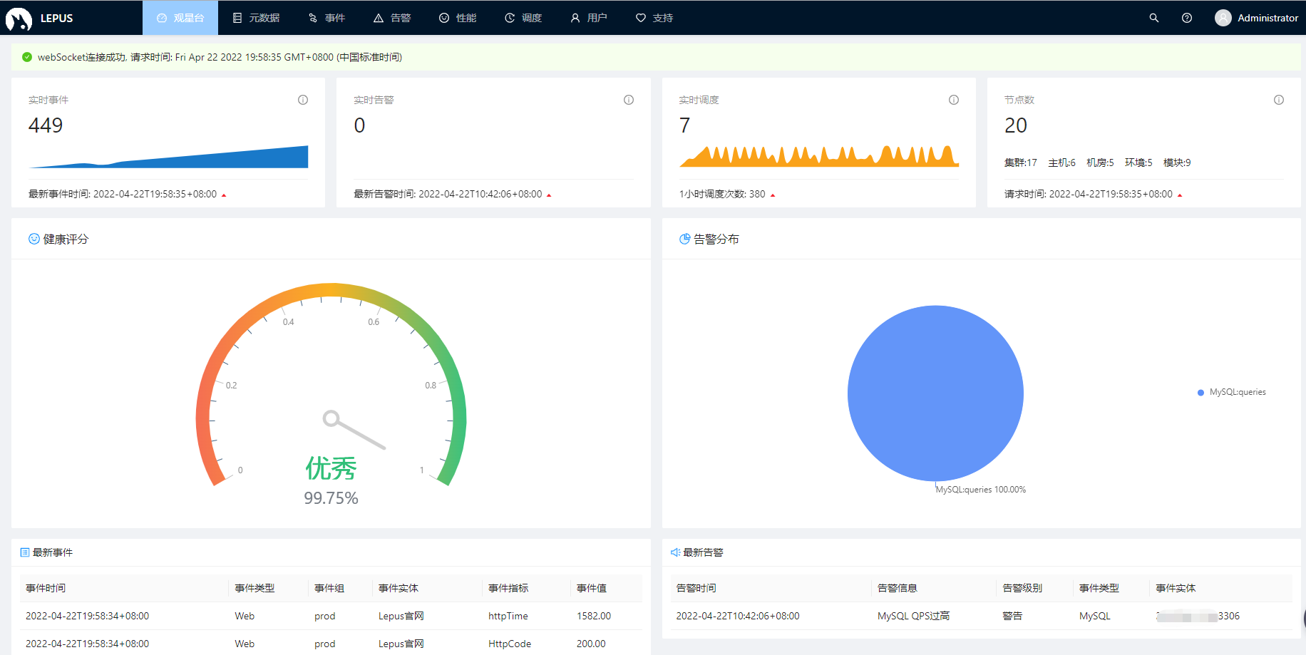Click the 200.00 event value cell
Screen dimensions: 1306x655
pos(591,644)
